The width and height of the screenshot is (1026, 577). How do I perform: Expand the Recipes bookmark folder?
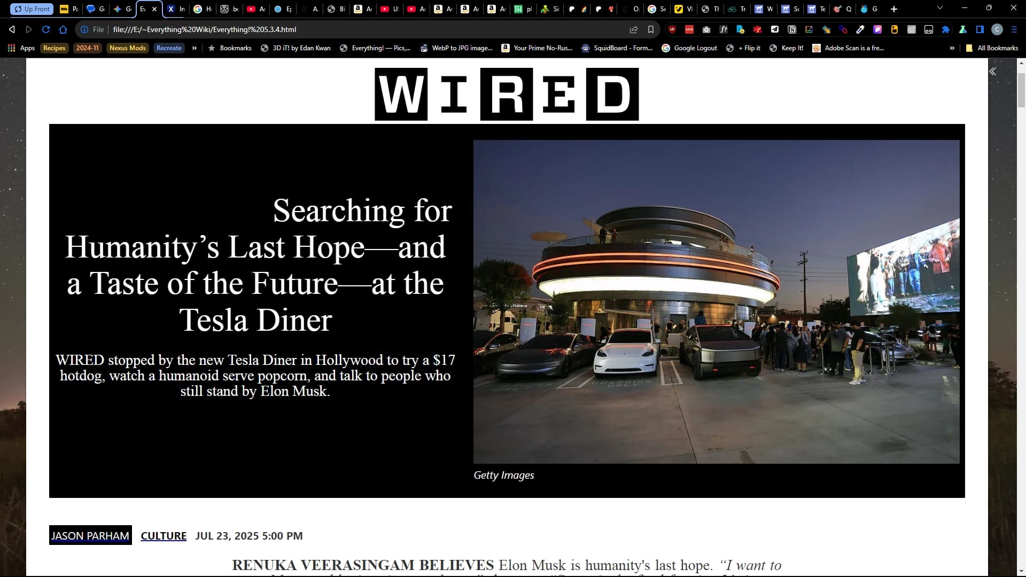(55, 48)
